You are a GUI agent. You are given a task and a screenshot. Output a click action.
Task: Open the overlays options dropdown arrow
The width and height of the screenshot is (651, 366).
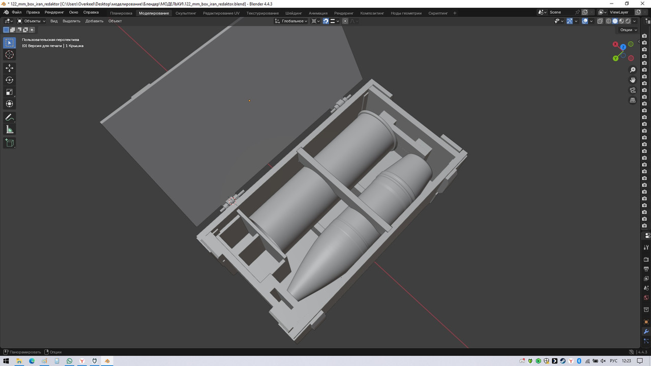click(591, 21)
